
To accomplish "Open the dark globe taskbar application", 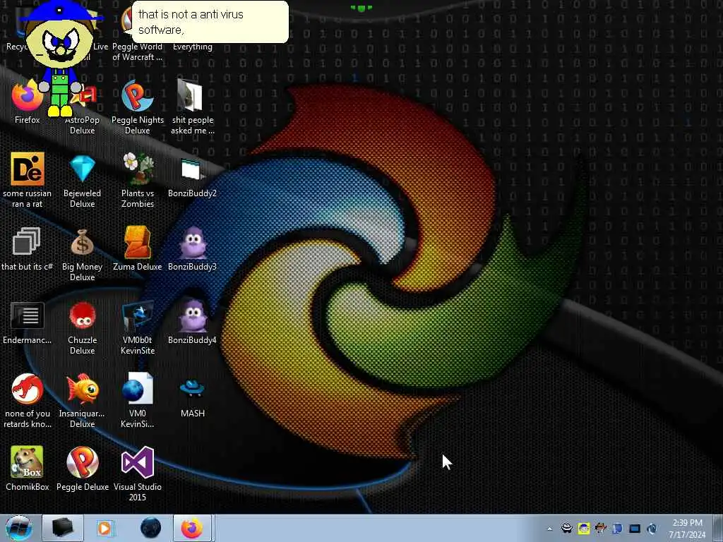I will (150, 528).
